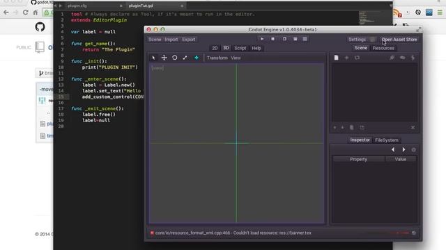Close the plugin.cfg editor tab

pyautogui.click(x=121, y=6)
